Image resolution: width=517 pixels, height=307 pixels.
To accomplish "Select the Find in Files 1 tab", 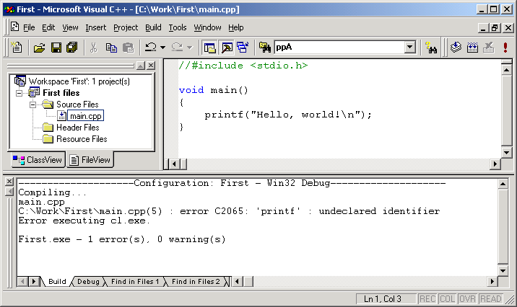I will tap(135, 282).
